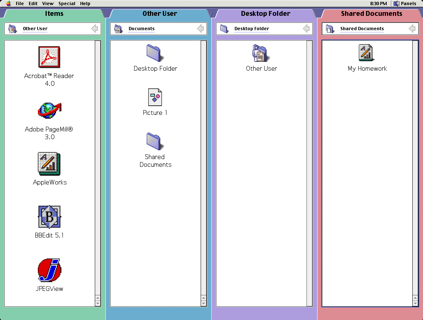Click scroll up arrow in Items panel
The width and height of the screenshot is (423, 320).
coord(98,298)
